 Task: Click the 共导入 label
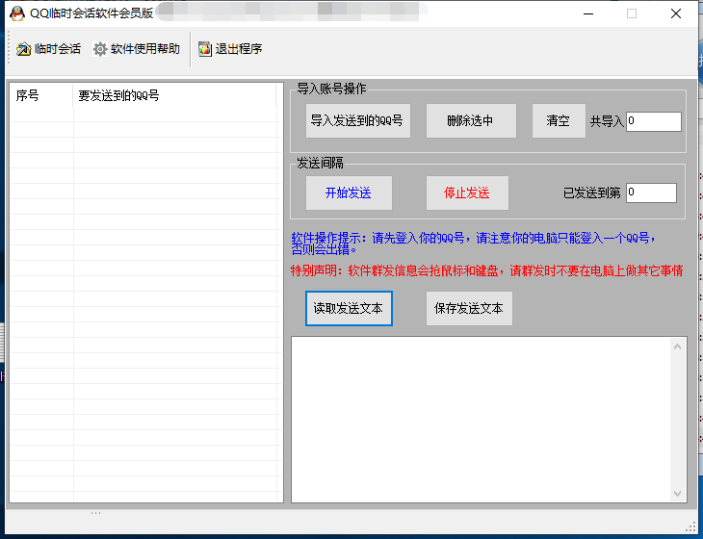coord(607,121)
